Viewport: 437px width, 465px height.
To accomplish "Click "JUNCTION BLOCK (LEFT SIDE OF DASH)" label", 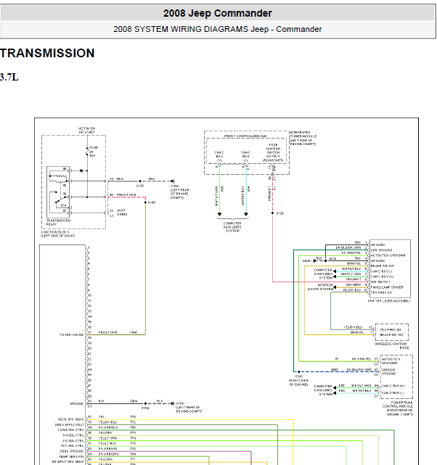I will coord(57,234).
